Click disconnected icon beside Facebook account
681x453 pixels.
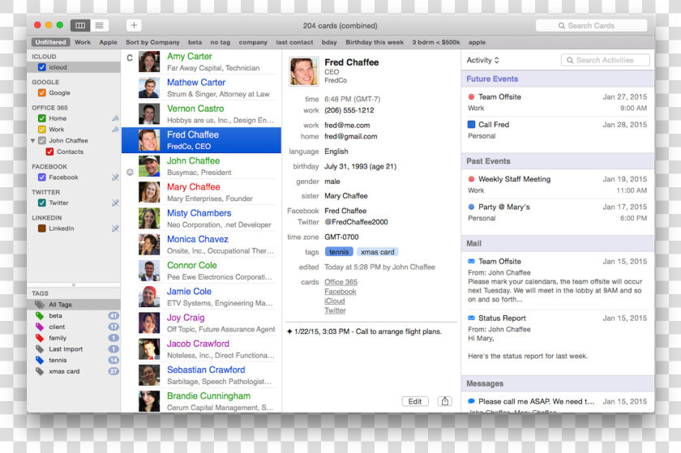(x=115, y=177)
